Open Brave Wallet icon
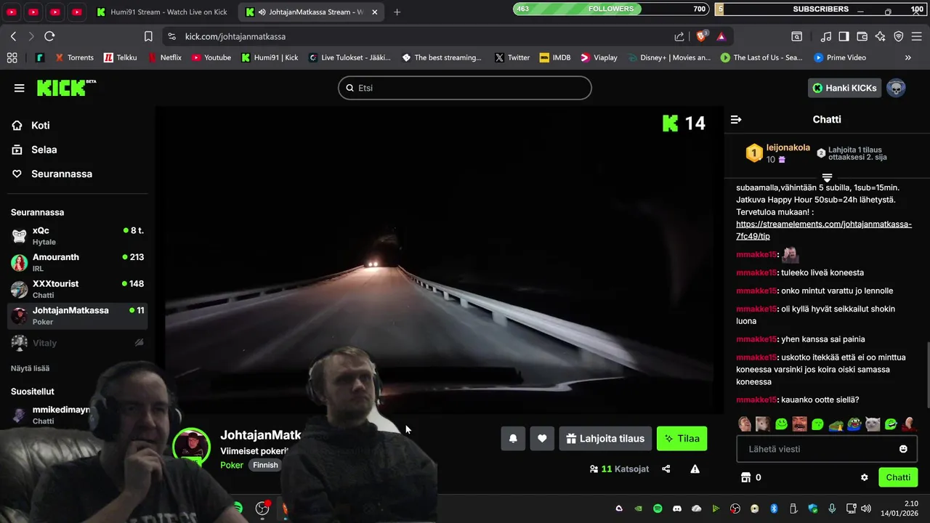 tap(862, 36)
